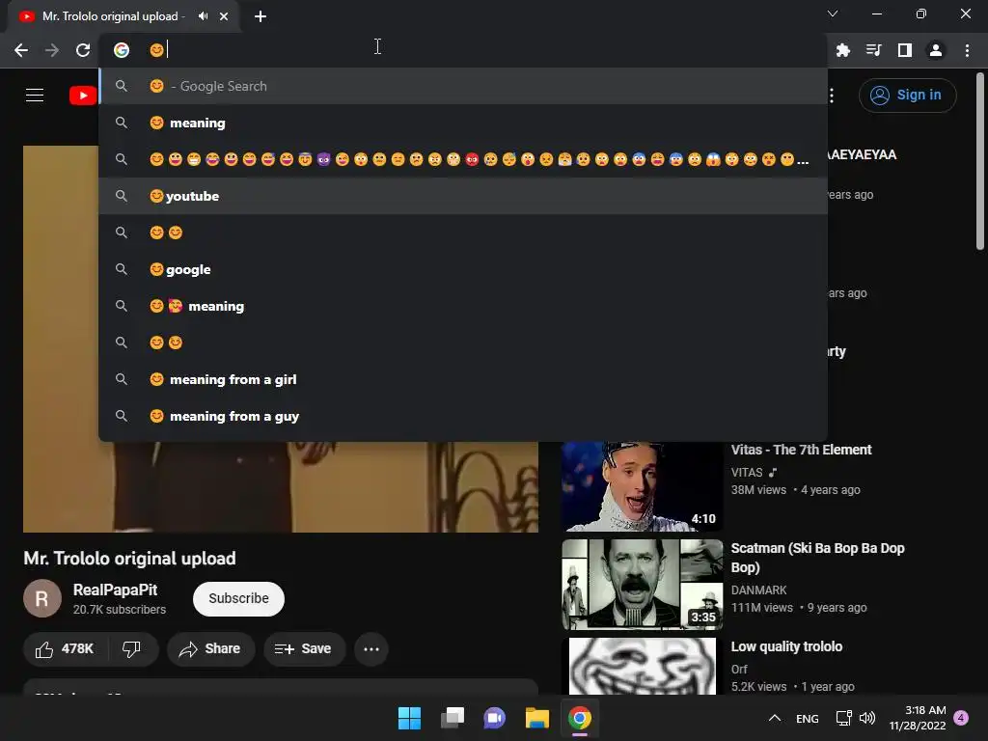
Task: Open the VITAS channel name
Action: click(x=747, y=473)
